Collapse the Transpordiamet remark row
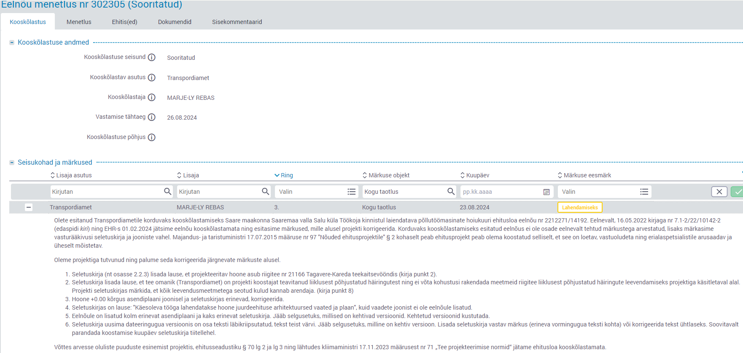Screen dimensions: 743x353 coord(29,207)
